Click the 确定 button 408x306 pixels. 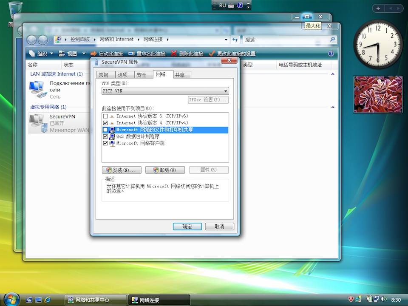pyautogui.click(x=187, y=227)
